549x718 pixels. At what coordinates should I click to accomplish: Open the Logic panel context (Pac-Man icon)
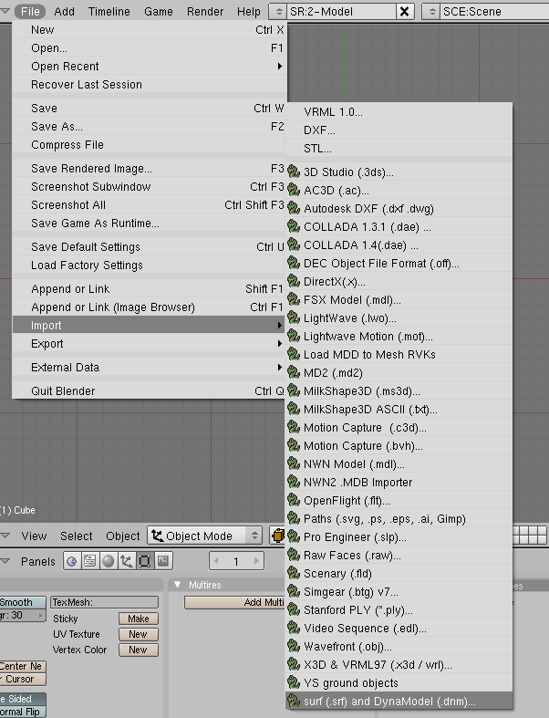(72, 561)
